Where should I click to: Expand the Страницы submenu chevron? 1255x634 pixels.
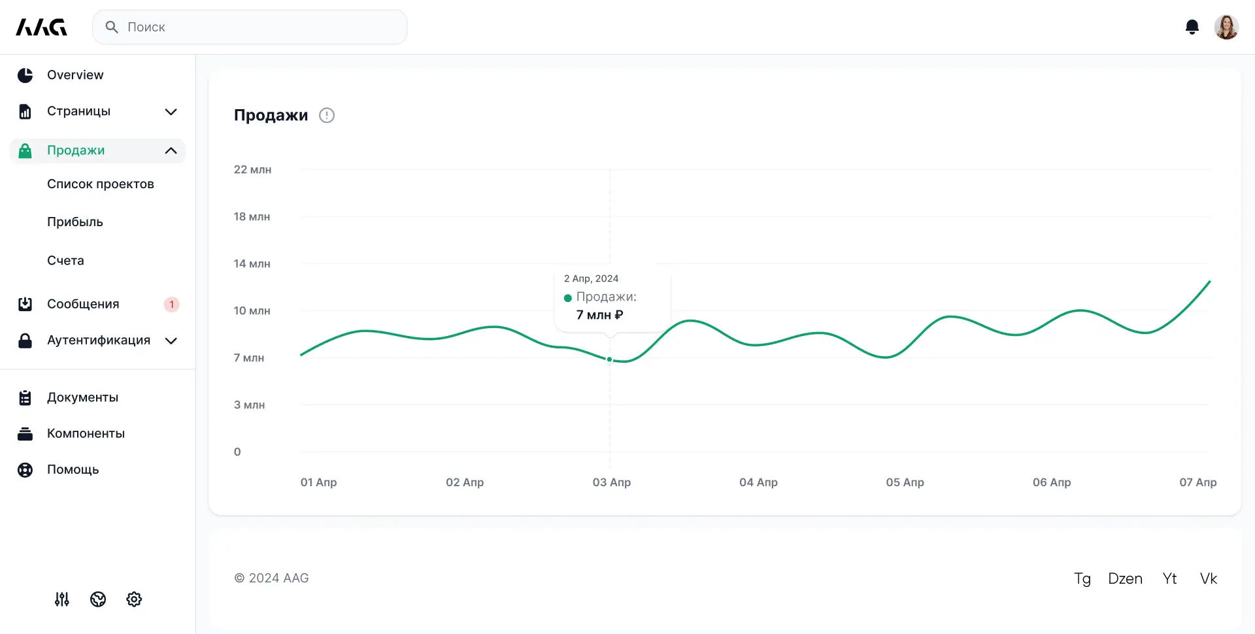click(171, 112)
